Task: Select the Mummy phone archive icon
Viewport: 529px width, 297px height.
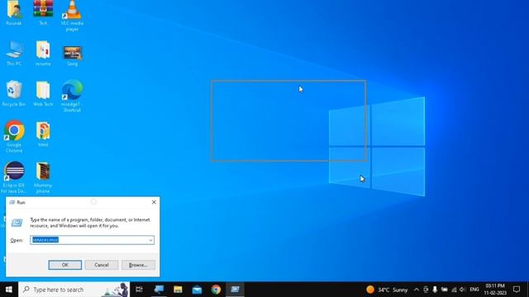Action: tap(43, 177)
